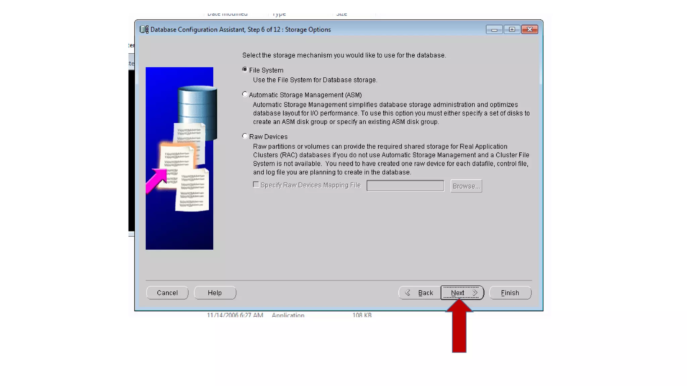
Task: Select the File System storage option
Action: point(245,70)
